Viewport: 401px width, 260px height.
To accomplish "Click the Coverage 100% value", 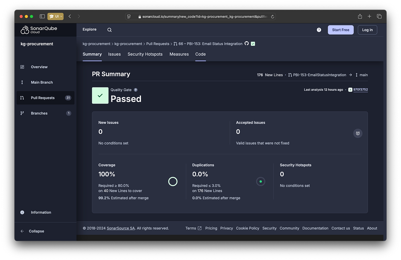I will (107, 174).
